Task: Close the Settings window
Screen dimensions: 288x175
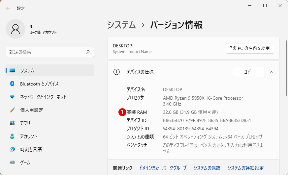Action: coord(280,6)
